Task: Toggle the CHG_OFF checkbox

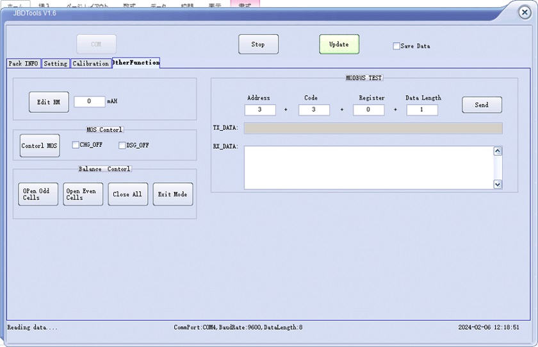Action: 76,145
